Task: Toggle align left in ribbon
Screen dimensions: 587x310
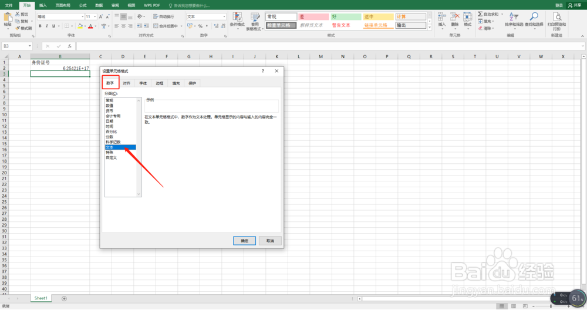Action: 117,26
